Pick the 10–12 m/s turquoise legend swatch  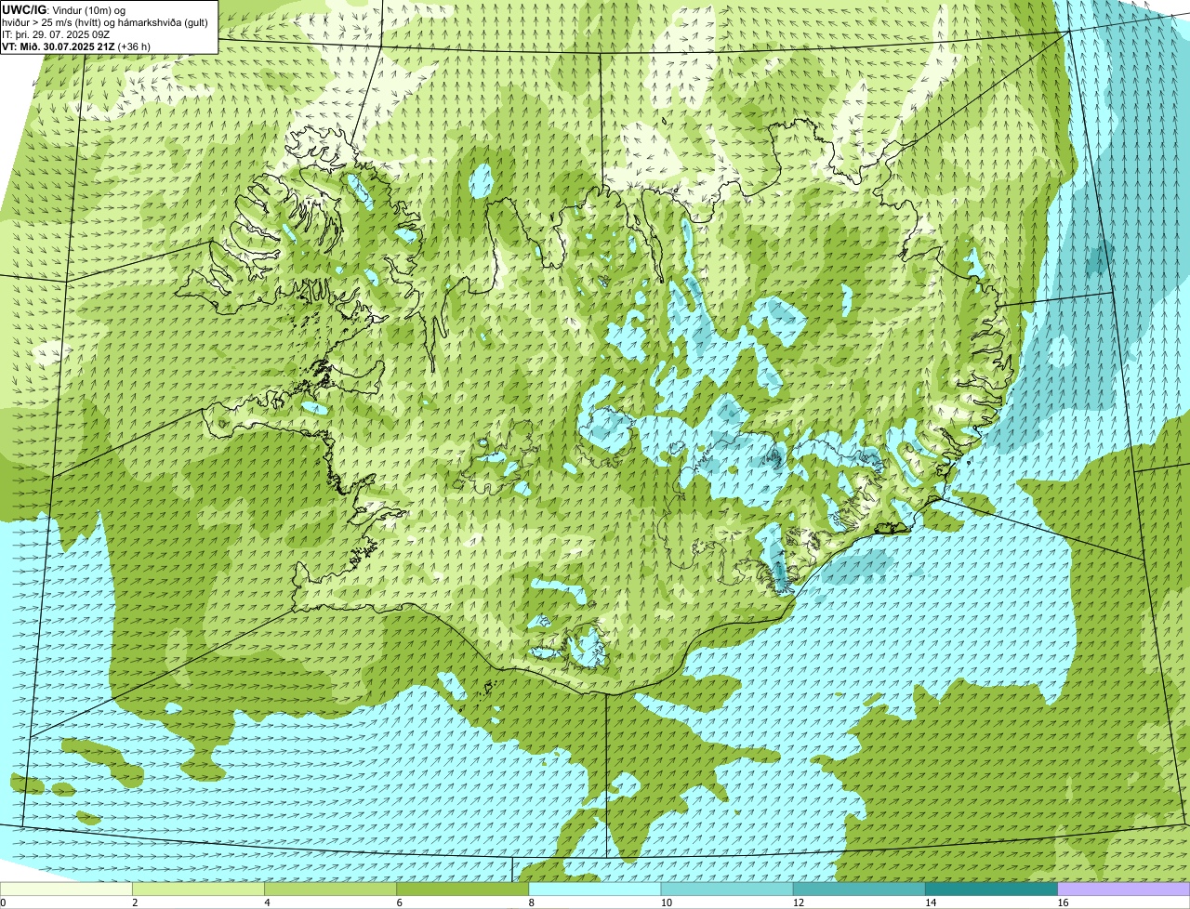(x=727, y=889)
